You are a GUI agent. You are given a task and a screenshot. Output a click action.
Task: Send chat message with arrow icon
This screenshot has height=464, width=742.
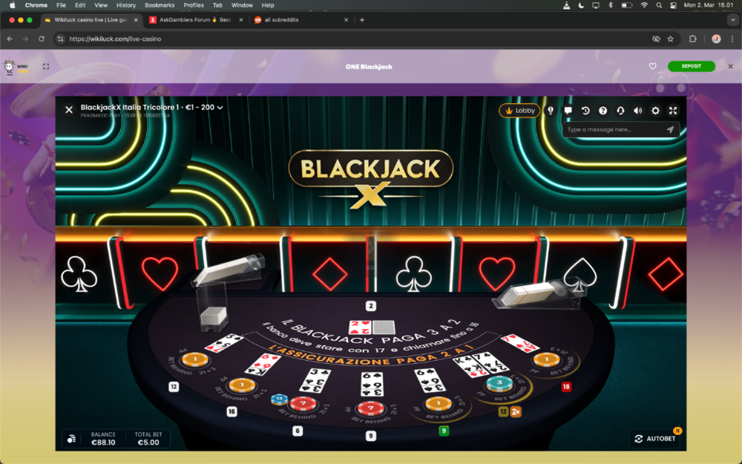click(670, 129)
